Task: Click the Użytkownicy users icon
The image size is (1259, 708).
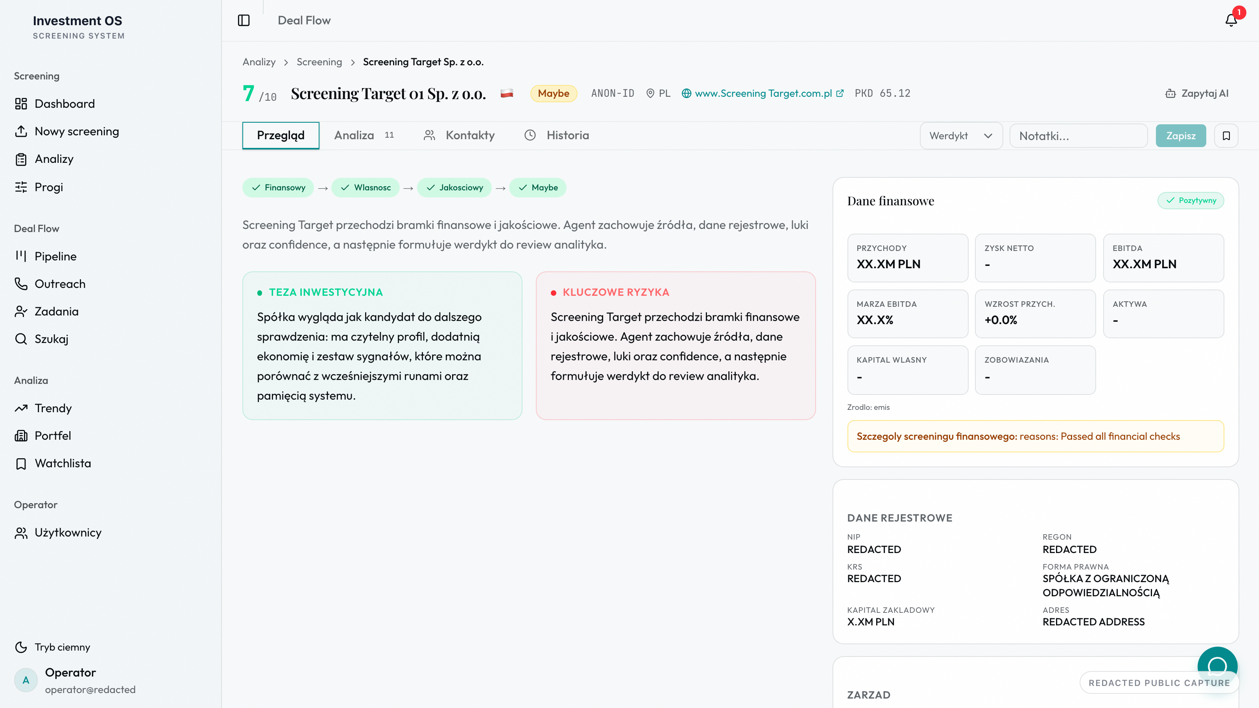Action: (20, 533)
